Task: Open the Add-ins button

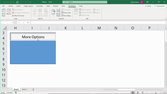Action: 34,13
